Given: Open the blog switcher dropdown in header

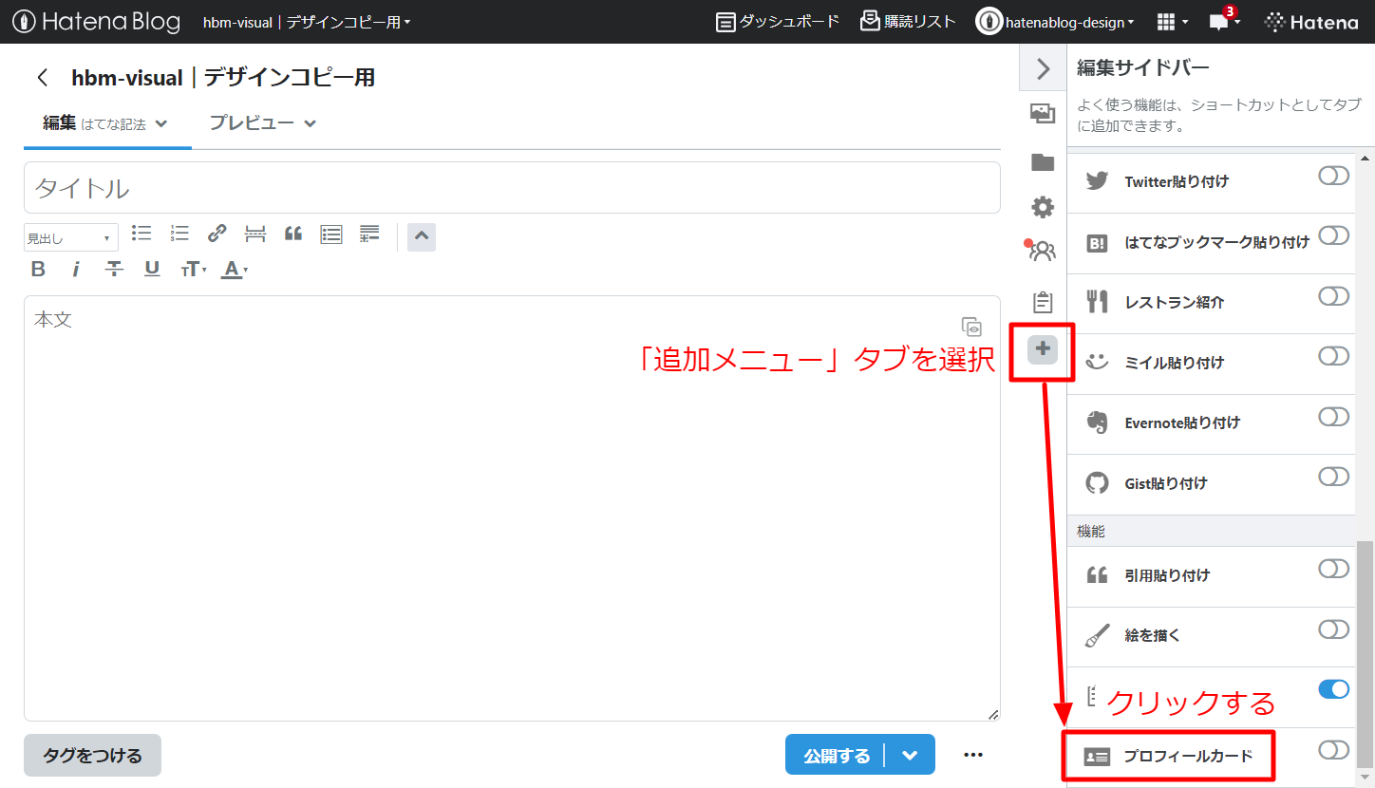Looking at the screenshot, I should click(x=307, y=22).
